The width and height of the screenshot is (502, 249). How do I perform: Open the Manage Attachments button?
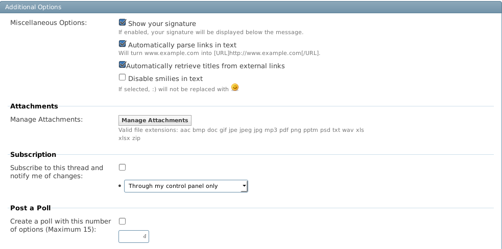pyautogui.click(x=155, y=120)
